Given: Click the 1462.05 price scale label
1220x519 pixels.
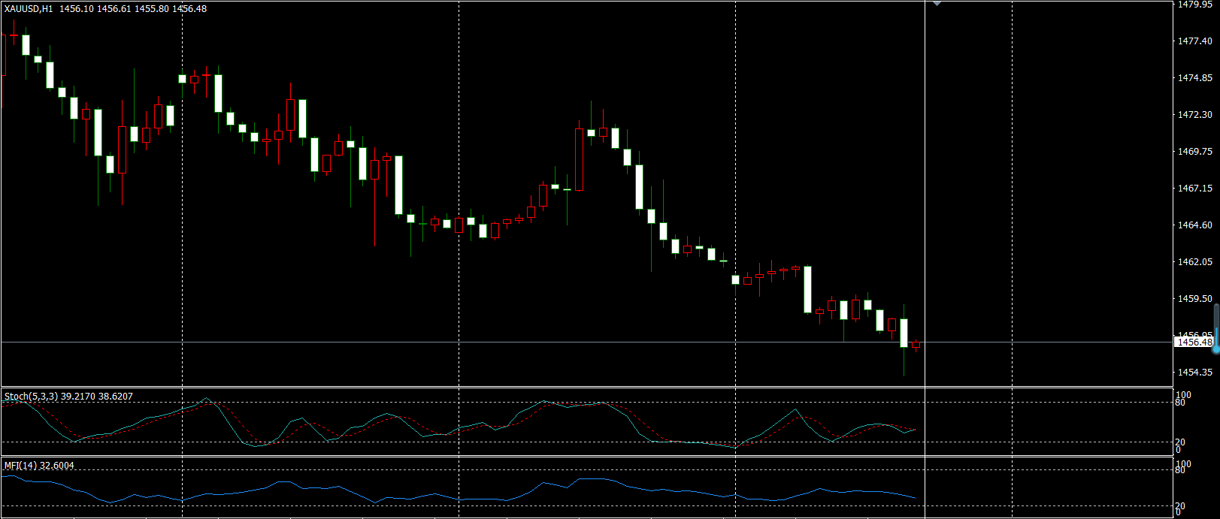Looking at the screenshot, I should (1194, 262).
